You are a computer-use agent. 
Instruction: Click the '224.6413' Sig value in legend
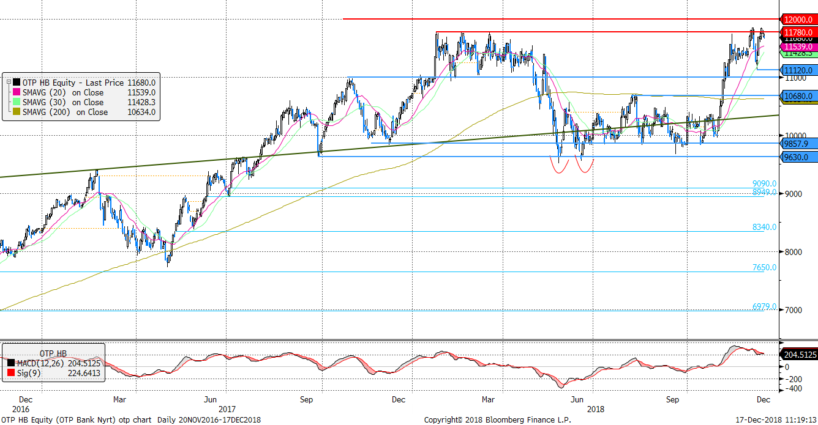[85, 372]
